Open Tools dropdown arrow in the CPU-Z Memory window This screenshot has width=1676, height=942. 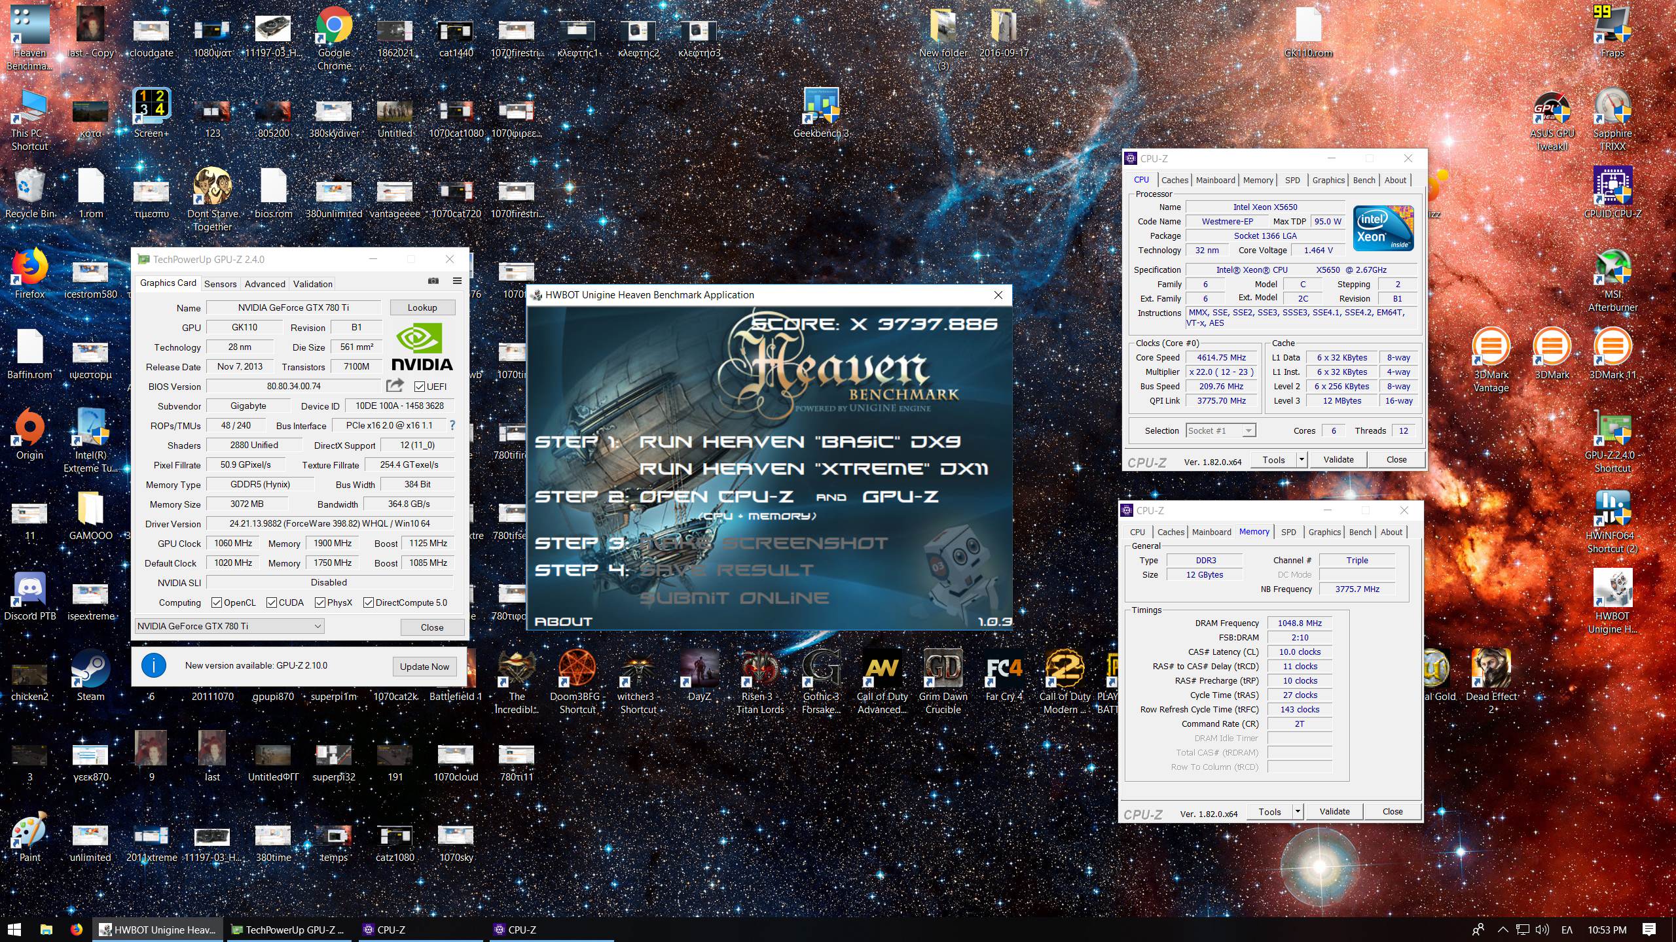tap(1298, 812)
